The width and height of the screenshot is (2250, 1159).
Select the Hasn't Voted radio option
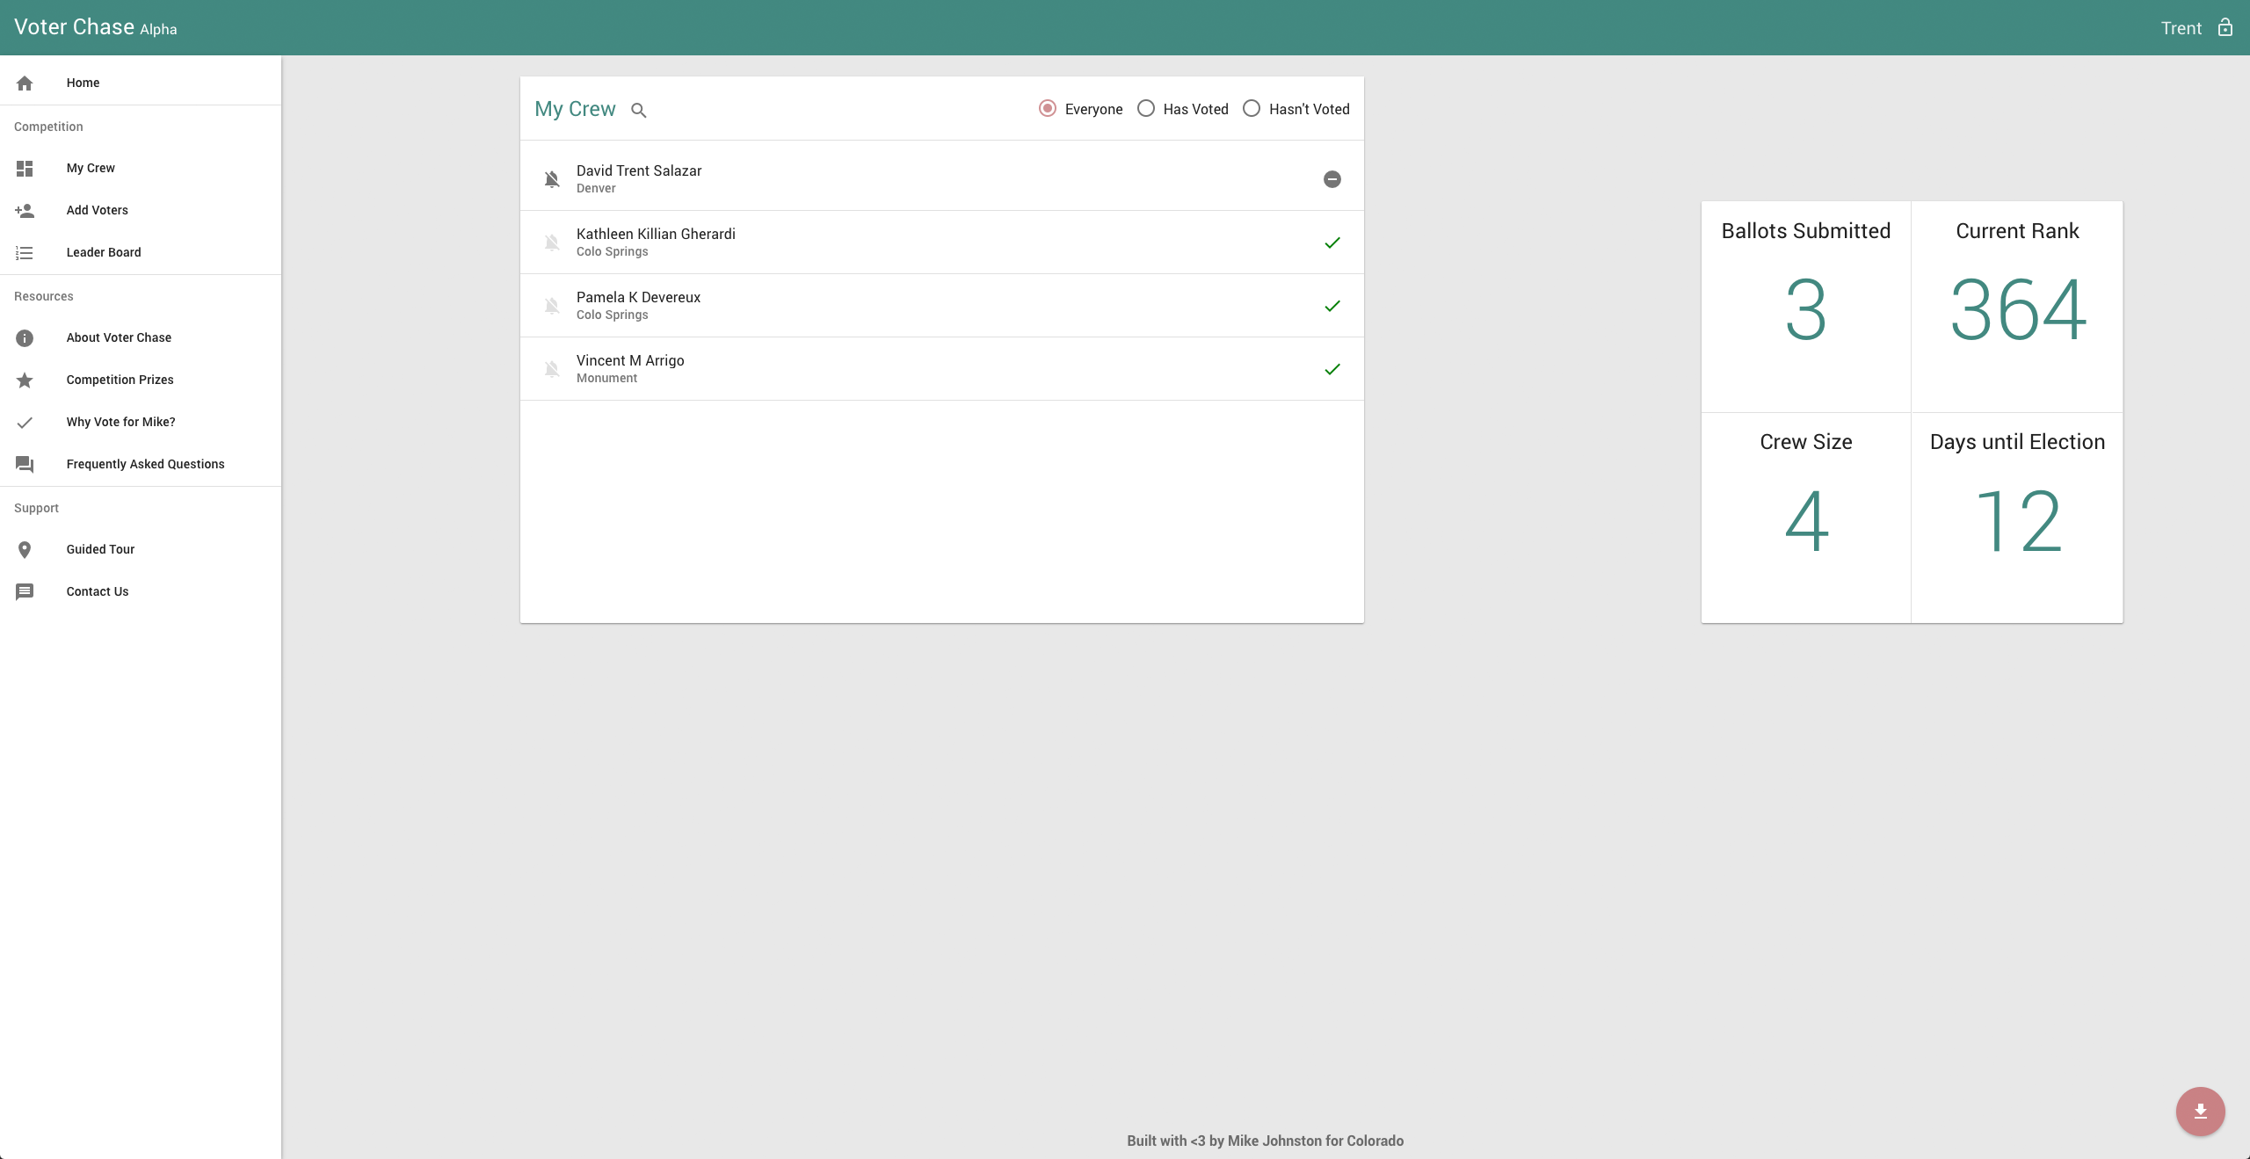coord(1252,109)
